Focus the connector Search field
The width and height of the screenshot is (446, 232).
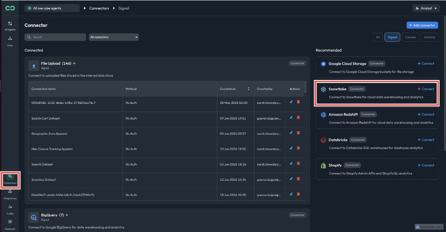point(55,37)
